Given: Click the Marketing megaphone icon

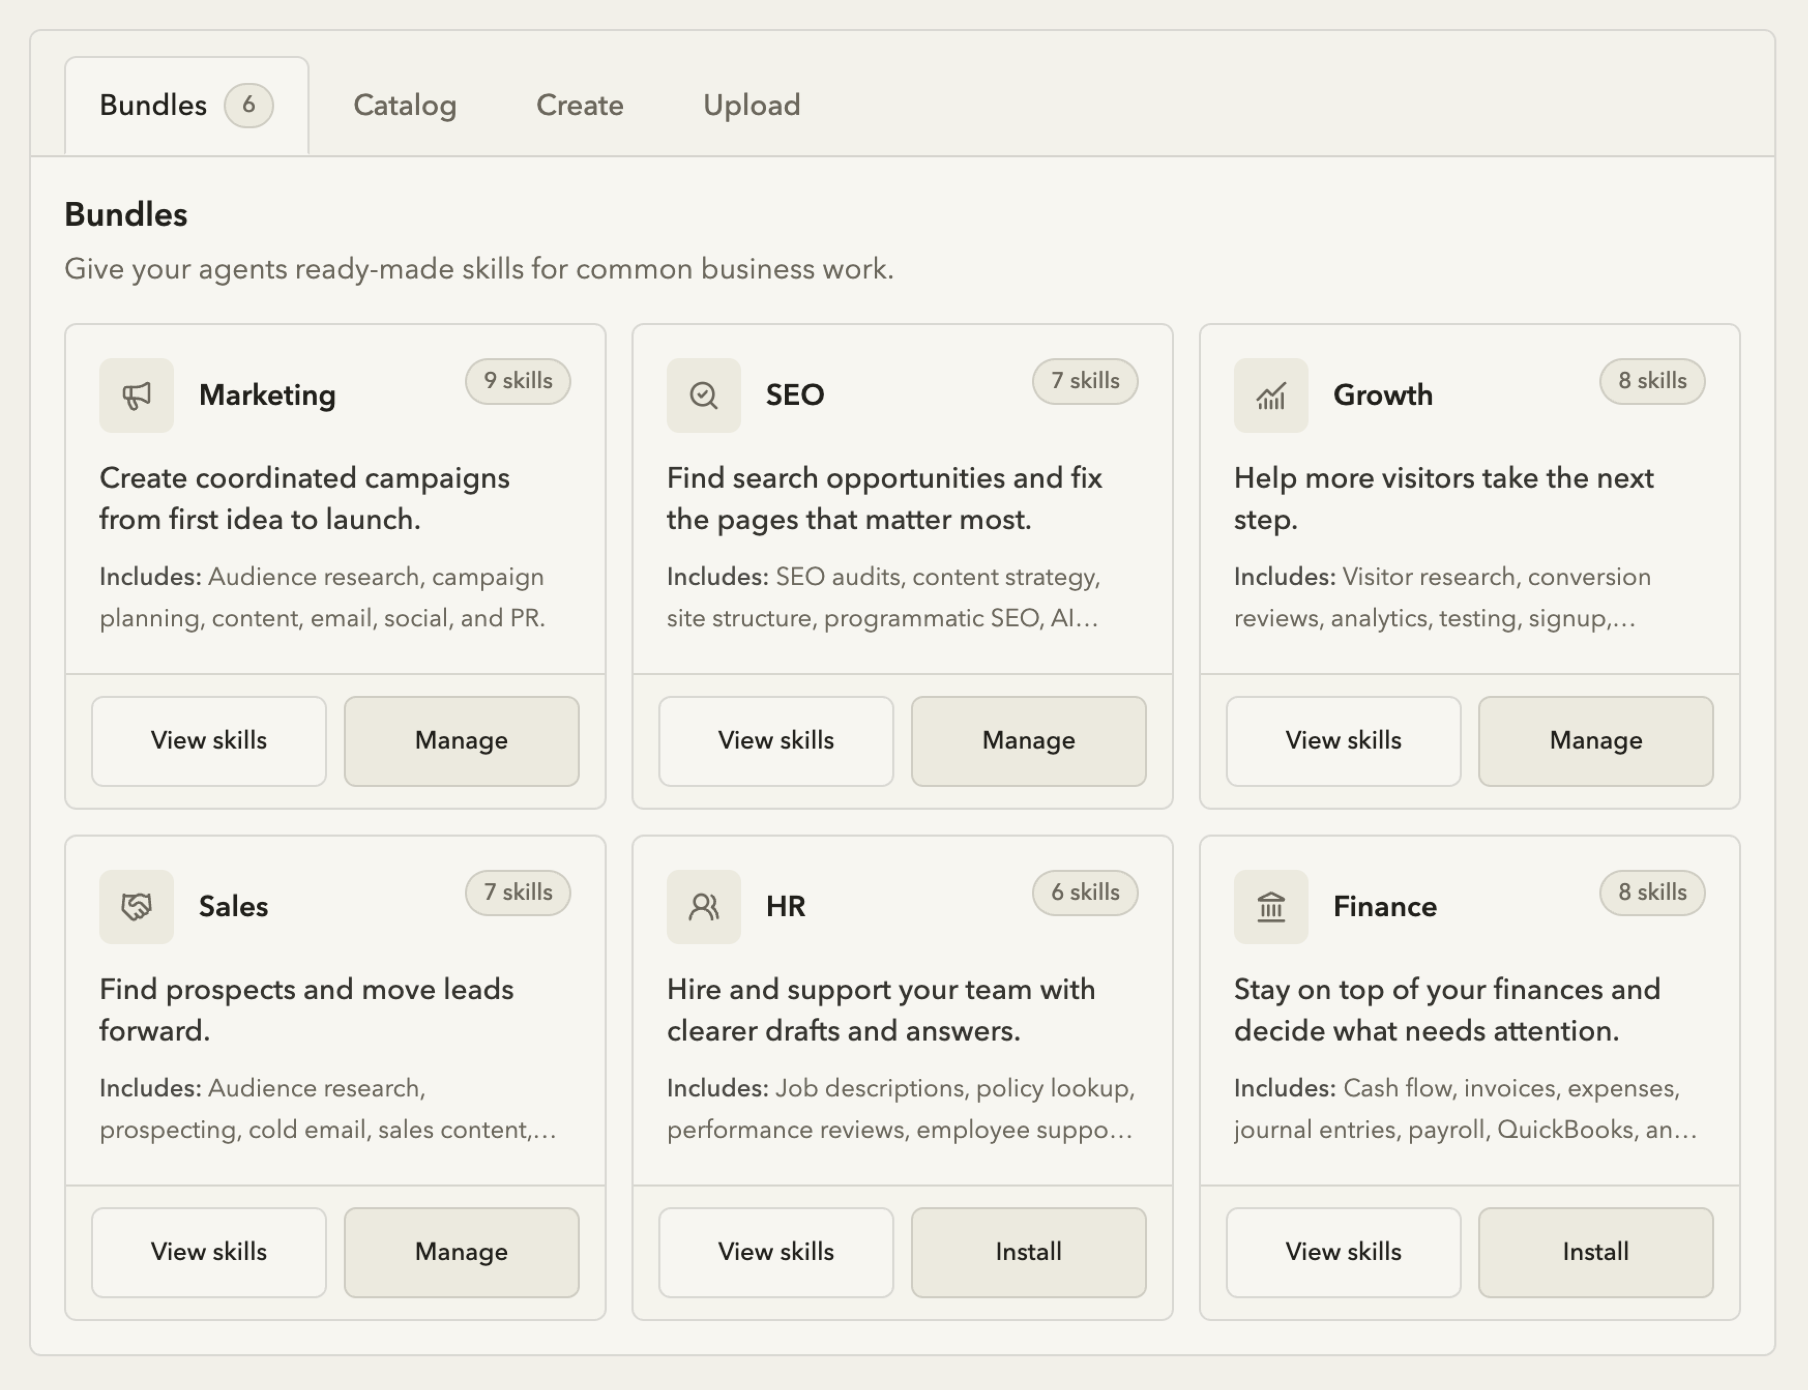Looking at the screenshot, I should pos(137,396).
